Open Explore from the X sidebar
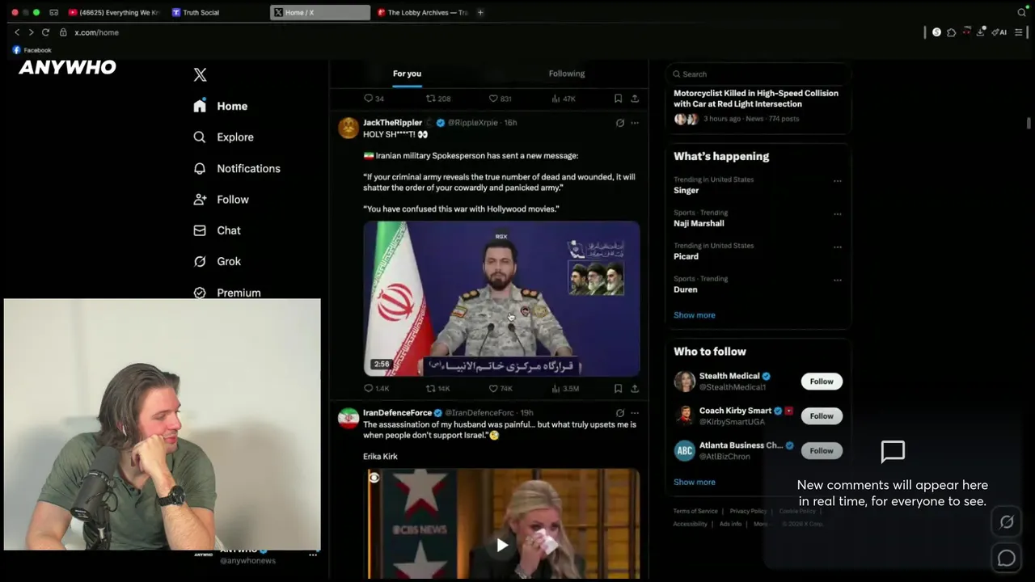Image resolution: width=1035 pixels, height=582 pixels. (224, 137)
